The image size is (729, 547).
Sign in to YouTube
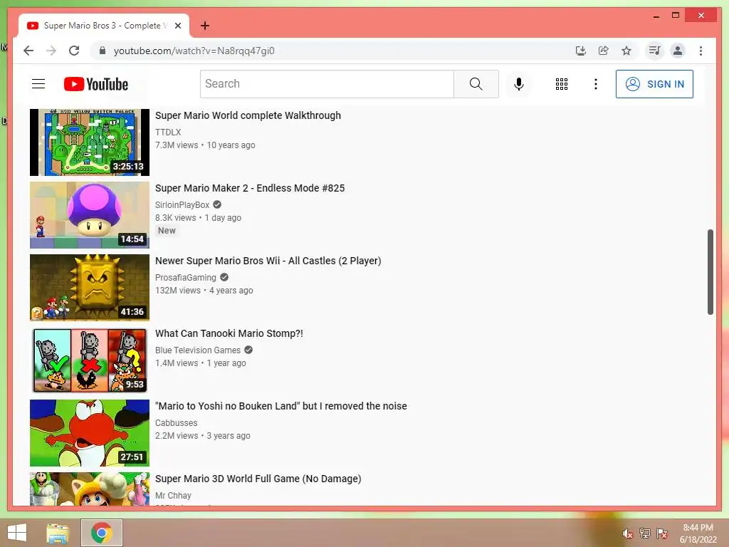654,84
